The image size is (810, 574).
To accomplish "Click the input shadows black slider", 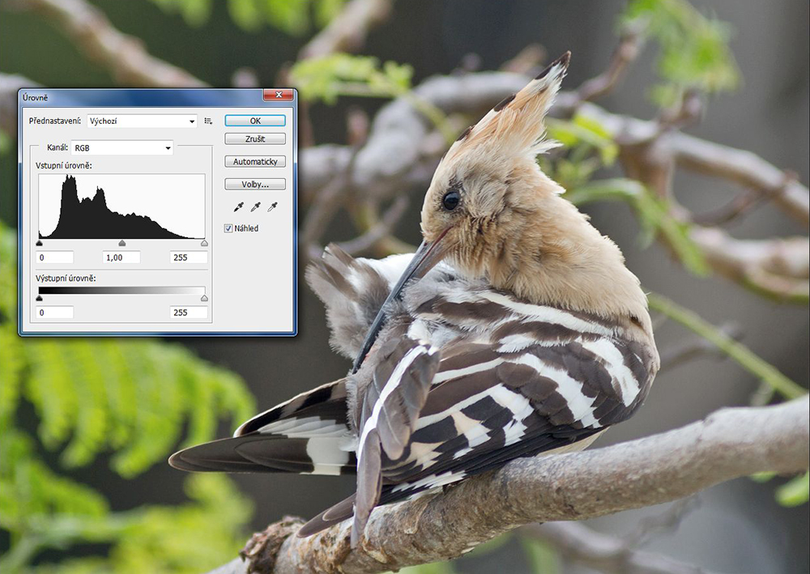I will click(39, 243).
